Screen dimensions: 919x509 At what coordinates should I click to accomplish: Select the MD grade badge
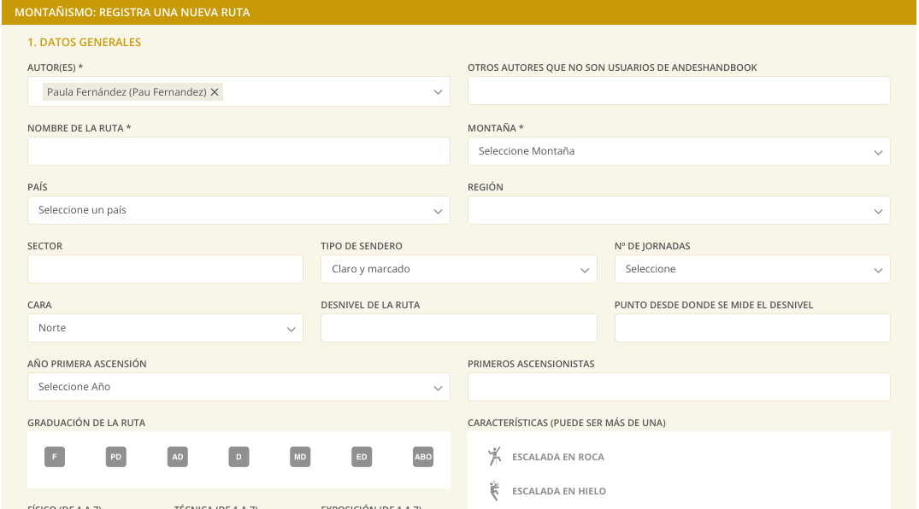300,457
